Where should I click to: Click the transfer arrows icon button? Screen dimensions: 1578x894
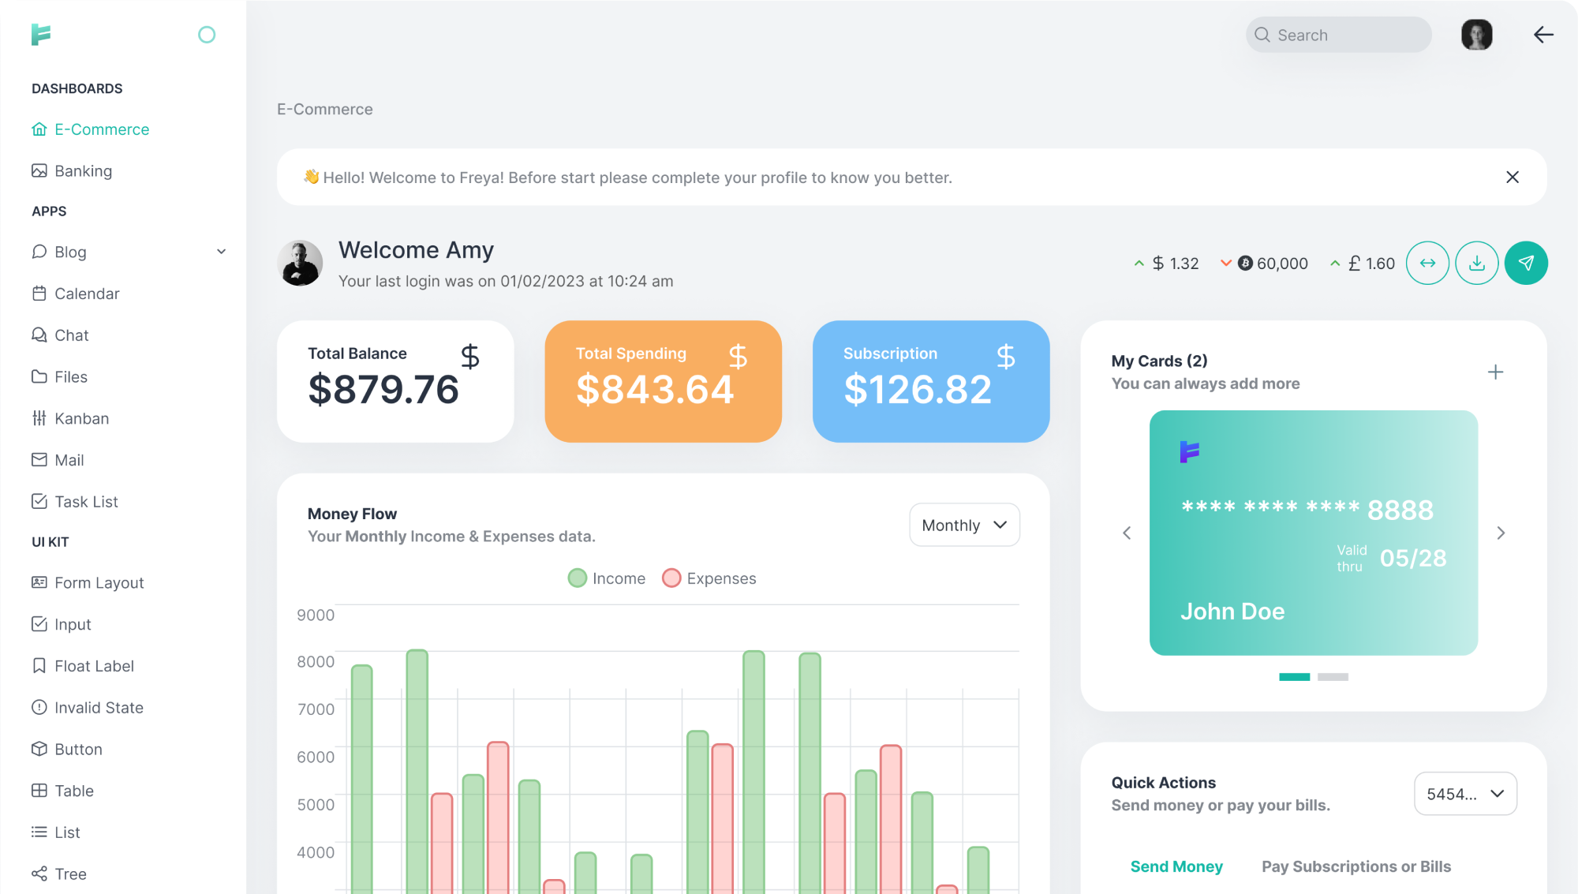[1427, 263]
